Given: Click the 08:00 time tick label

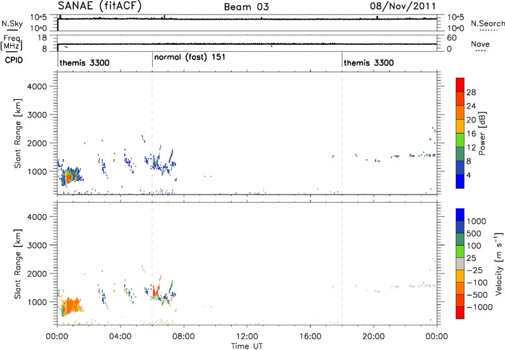Looking at the screenshot, I should tap(184, 337).
